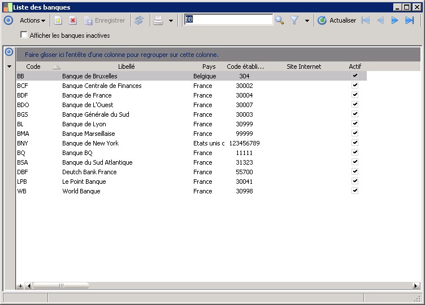Select the Banque de Bruxelles row
This screenshot has width=425, height=305.
[x=192, y=76]
